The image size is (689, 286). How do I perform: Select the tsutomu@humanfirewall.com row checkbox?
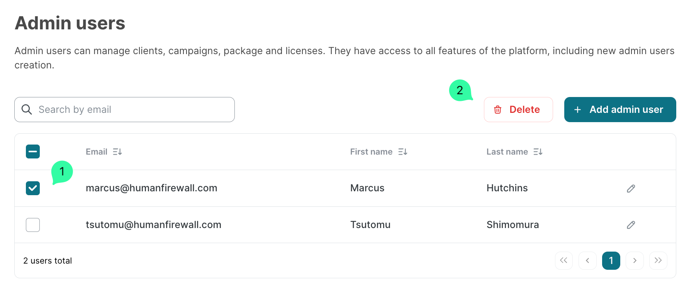tap(33, 225)
